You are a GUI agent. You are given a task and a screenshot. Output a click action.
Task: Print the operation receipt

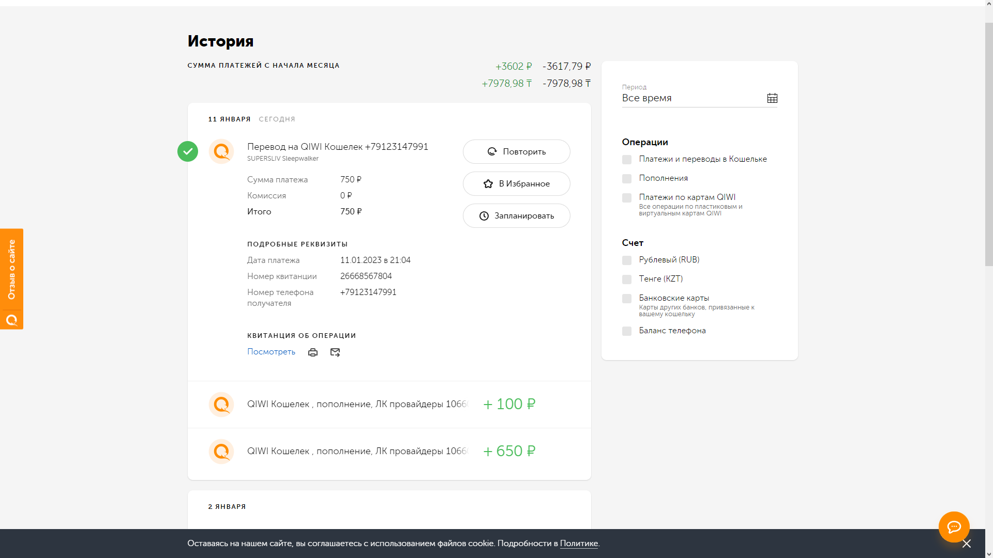click(313, 352)
